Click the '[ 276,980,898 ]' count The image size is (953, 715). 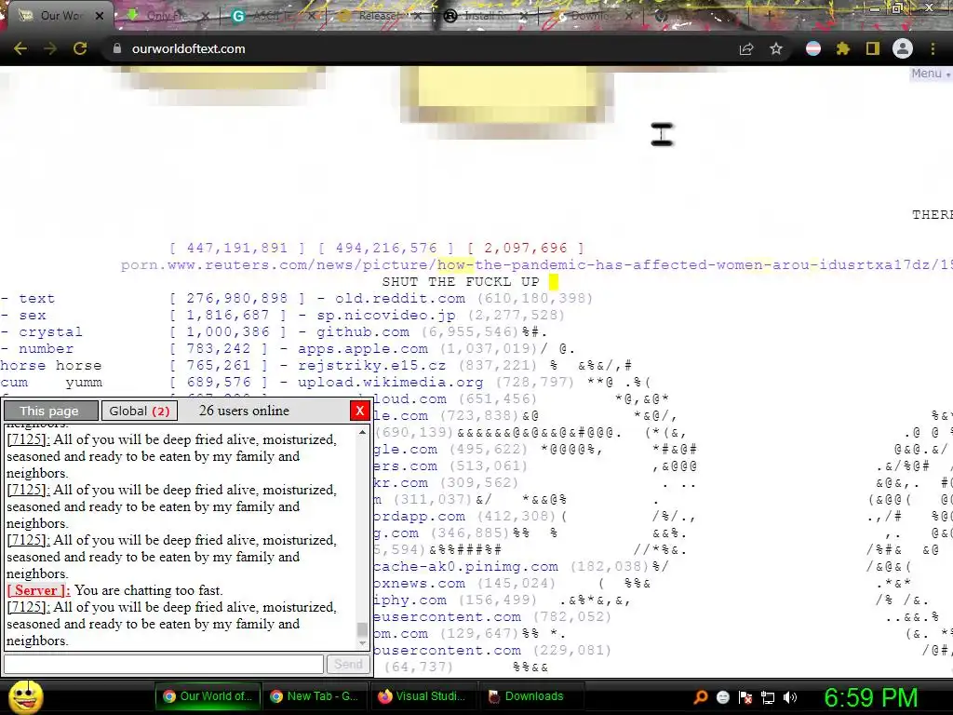[x=237, y=299]
